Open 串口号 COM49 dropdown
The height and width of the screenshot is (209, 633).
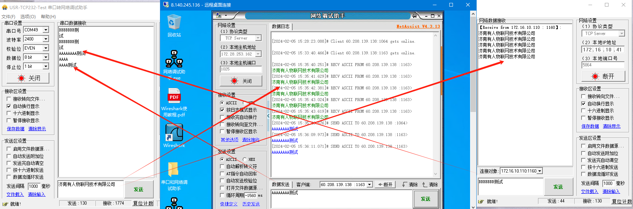click(46, 30)
